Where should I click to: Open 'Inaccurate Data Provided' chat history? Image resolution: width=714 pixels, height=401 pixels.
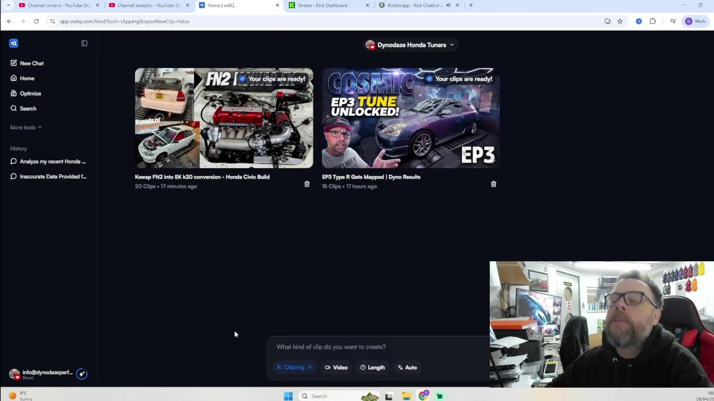coord(48,177)
